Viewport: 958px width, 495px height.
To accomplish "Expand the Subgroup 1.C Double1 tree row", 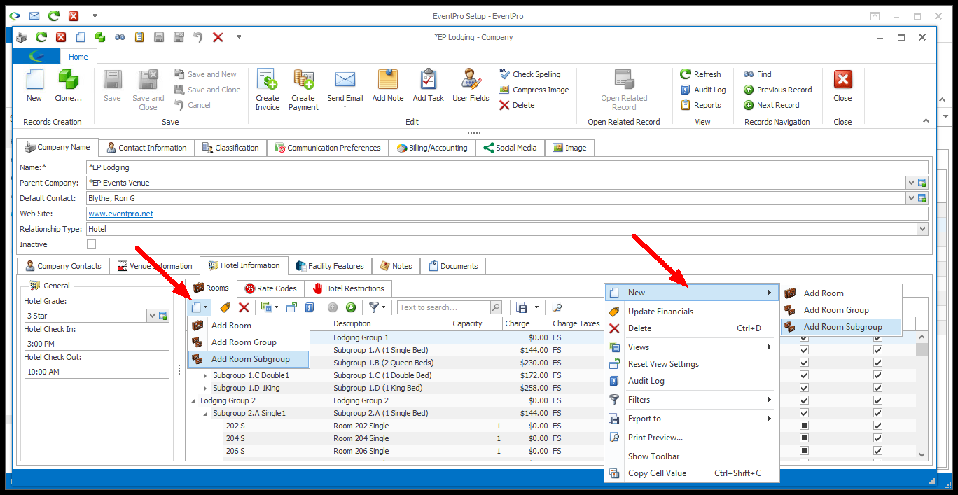I will coord(205,375).
